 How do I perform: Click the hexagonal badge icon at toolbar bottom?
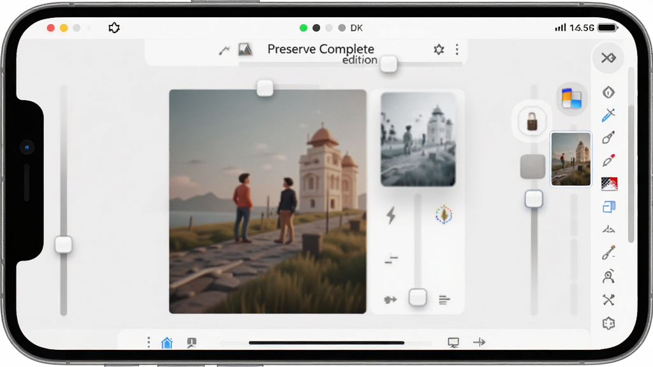click(608, 323)
